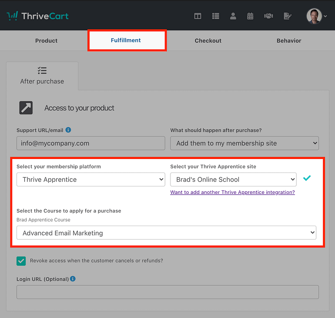Switch to the Checkout tab

pos(208,41)
